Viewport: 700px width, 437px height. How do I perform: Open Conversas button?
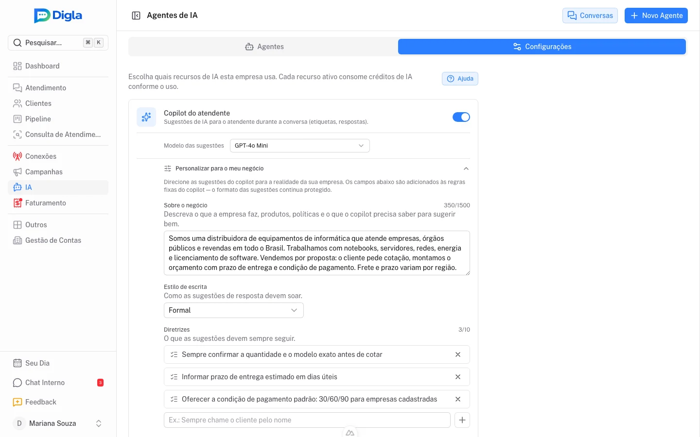click(590, 16)
